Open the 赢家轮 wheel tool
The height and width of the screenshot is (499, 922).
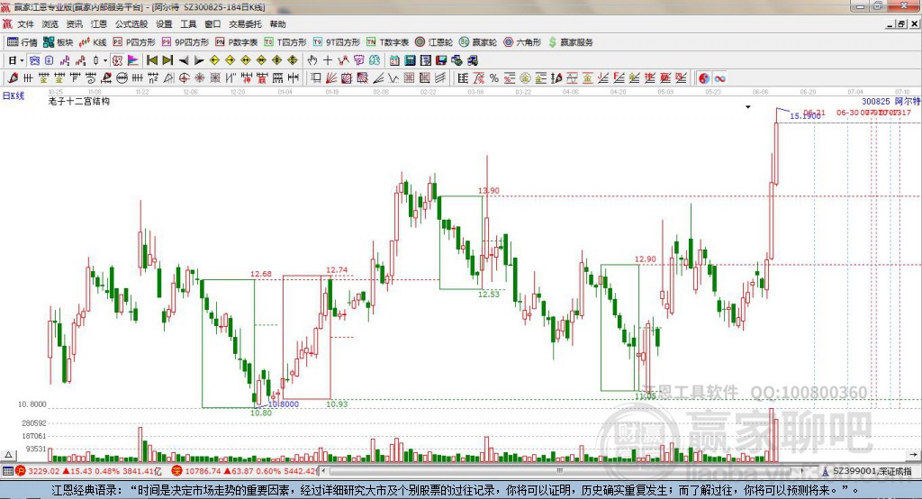pyautogui.click(x=478, y=41)
